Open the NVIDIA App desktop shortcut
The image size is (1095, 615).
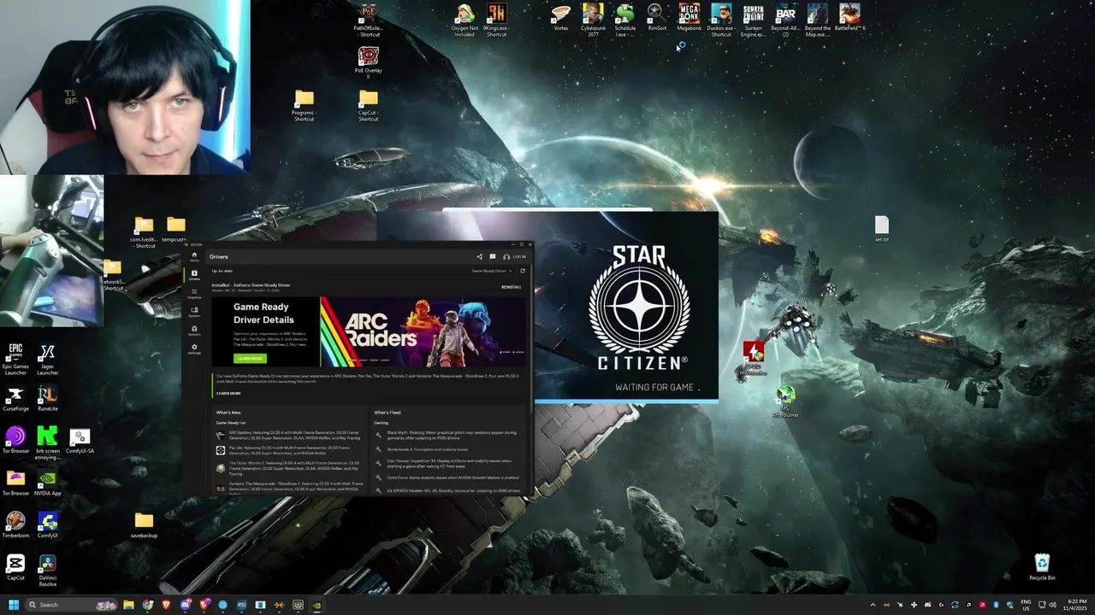(48, 483)
